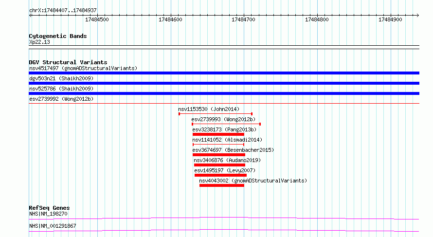Click the blue bar under nsv4517497
Image resolution: width=433 pixels, height=237 pixels.
[224, 73]
